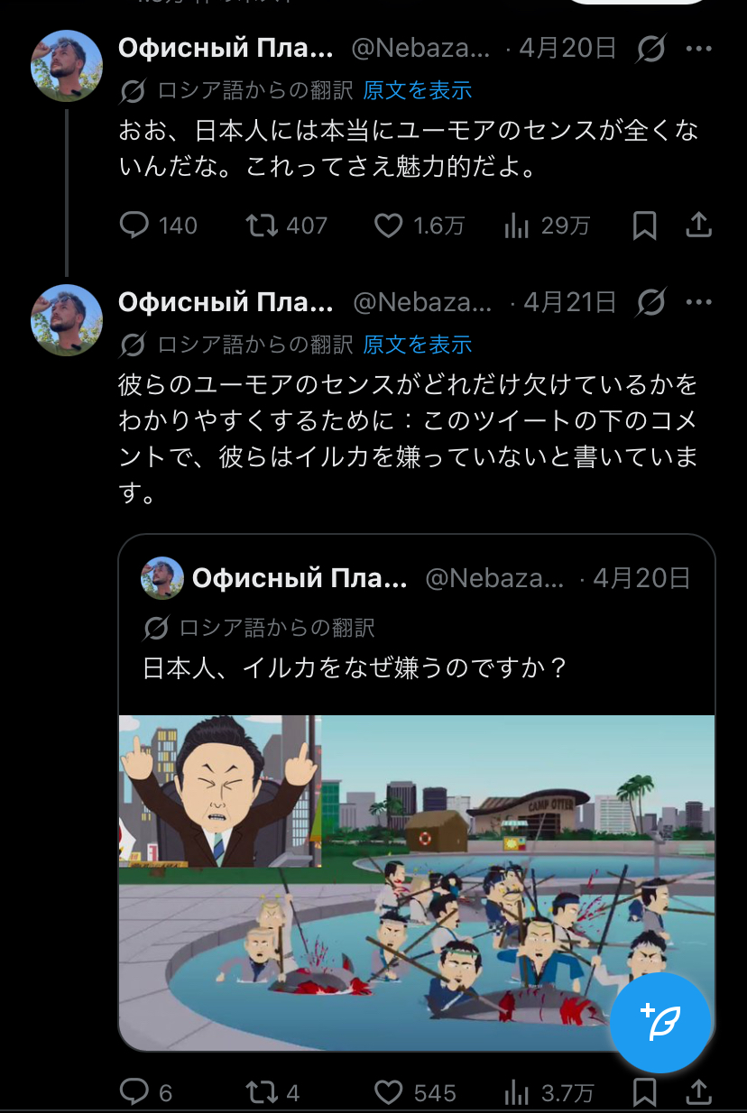Share the first tweet
The width and height of the screenshot is (747, 1113).
coord(699,225)
